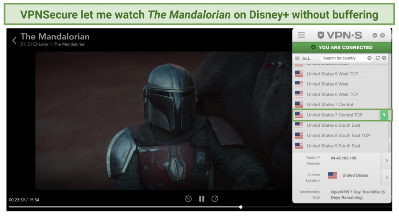The height and width of the screenshot is (216, 399).
Task: Click the video progress slider handle
Action: (x=241, y=207)
